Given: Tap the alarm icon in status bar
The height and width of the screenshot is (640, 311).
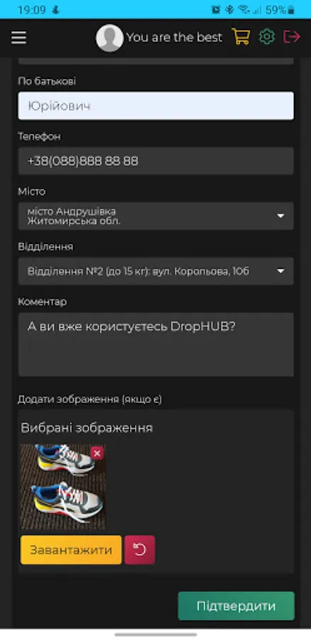Looking at the screenshot, I should 216,9.
